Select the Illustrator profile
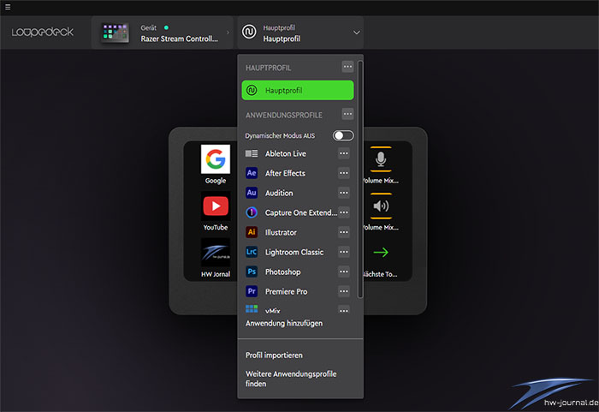Image resolution: width=599 pixels, height=412 pixels. [x=281, y=232]
